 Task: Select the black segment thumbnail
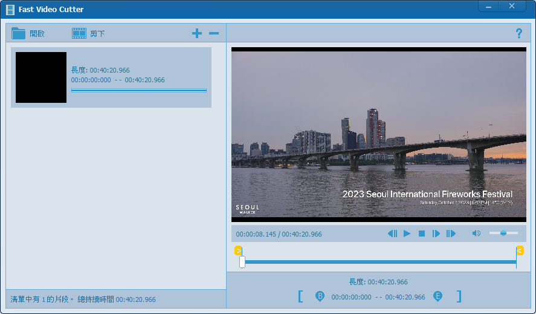(41, 77)
